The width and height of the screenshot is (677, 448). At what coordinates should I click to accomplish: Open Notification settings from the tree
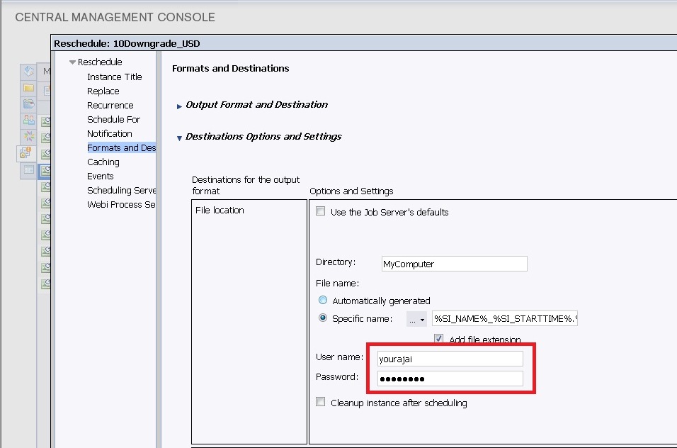[x=109, y=133]
